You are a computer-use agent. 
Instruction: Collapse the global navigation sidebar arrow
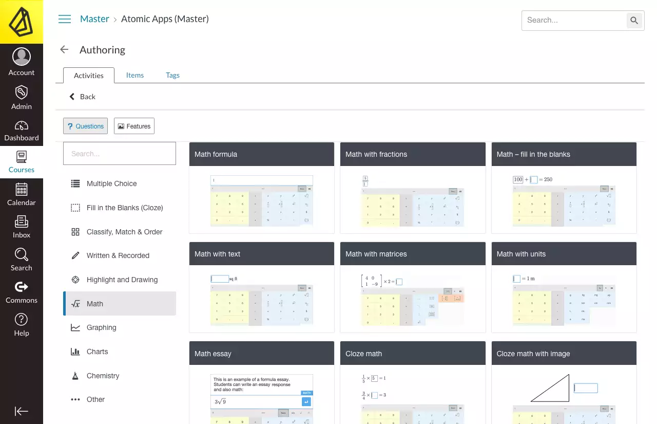tap(22, 411)
